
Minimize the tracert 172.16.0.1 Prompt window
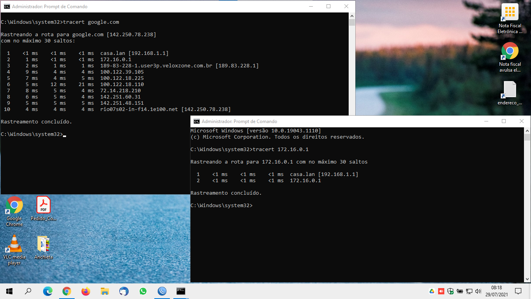click(x=486, y=121)
